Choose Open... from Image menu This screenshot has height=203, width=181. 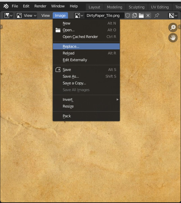(x=86, y=30)
